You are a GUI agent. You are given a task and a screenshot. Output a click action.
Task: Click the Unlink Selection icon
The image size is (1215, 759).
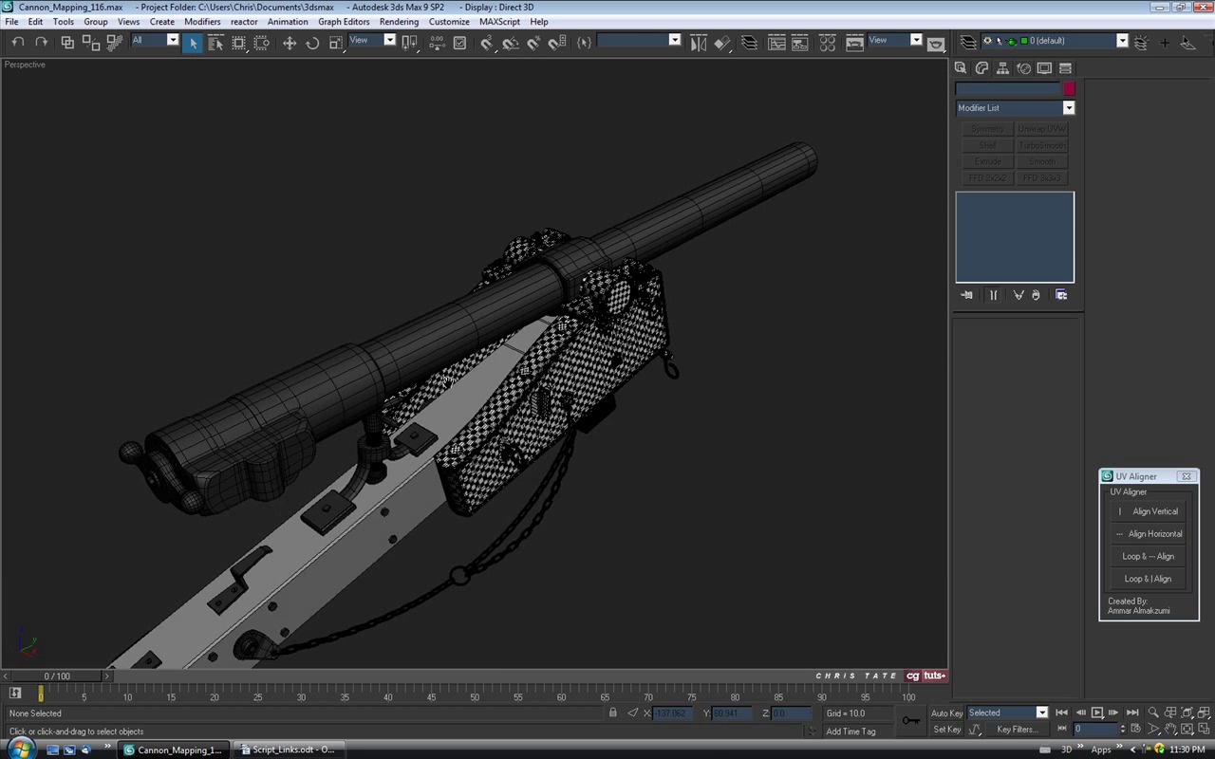pos(91,42)
